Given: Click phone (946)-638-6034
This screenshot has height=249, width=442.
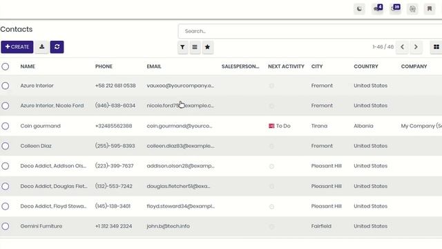Looking at the screenshot, I should tap(115, 106).
